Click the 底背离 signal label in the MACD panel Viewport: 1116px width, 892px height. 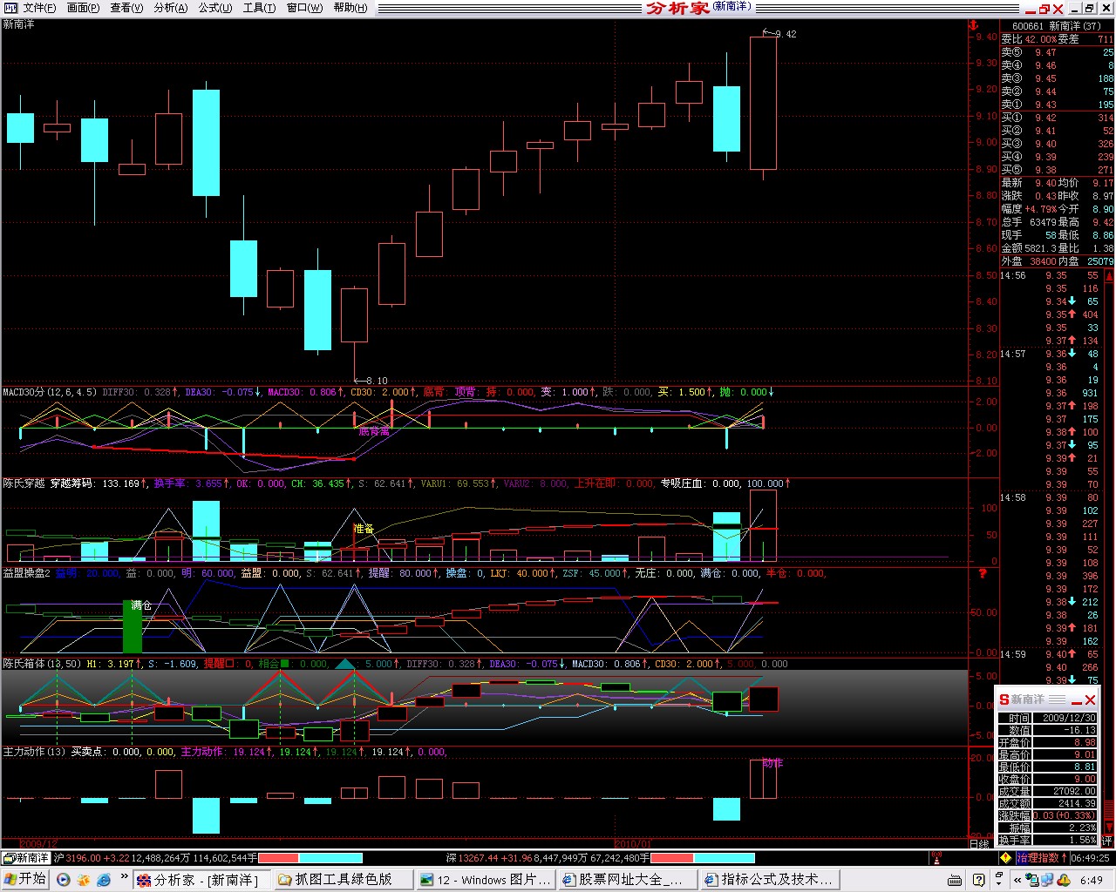point(374,431)
